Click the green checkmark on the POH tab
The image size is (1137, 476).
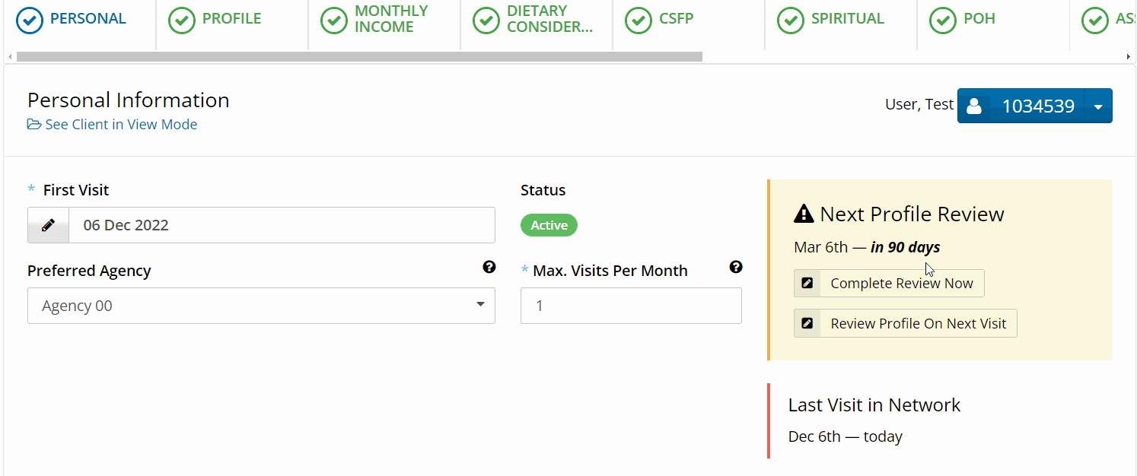point(942,21)
